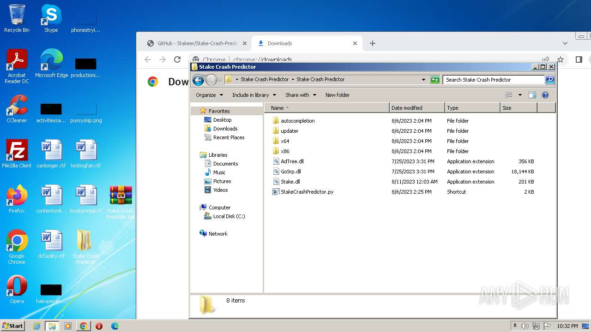Viewport: 591px width, 332px height.
Task: Create a New folder in Explorer
Action: (x=338, y=95)
